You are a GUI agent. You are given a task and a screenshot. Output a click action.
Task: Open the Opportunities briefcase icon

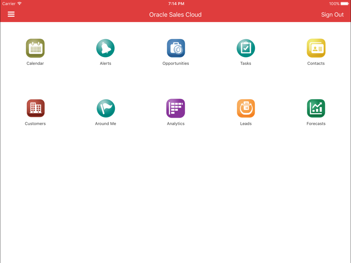click(x=176, y=48)
